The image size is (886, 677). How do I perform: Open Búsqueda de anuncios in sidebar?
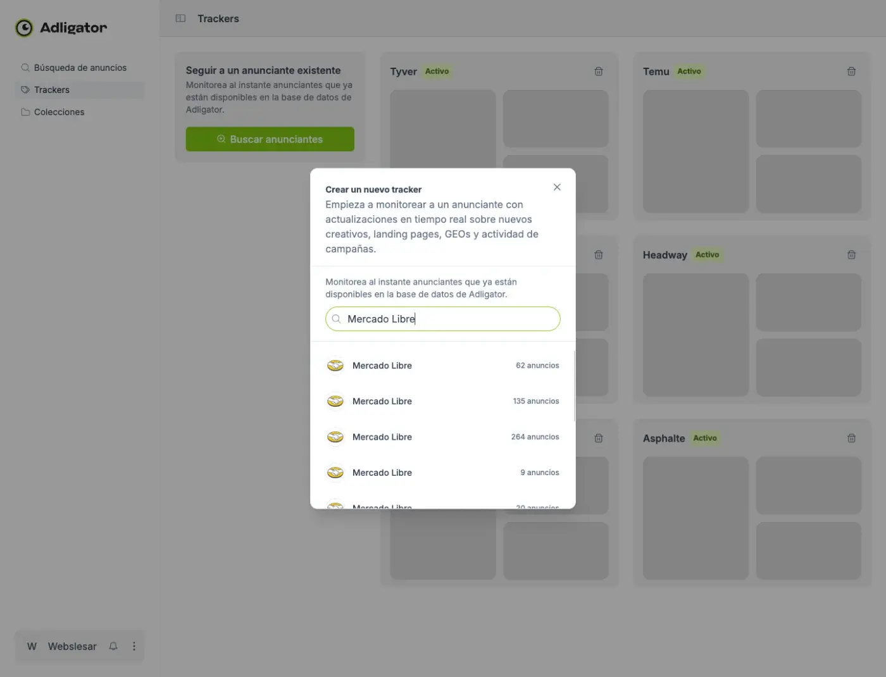point(80,68)
